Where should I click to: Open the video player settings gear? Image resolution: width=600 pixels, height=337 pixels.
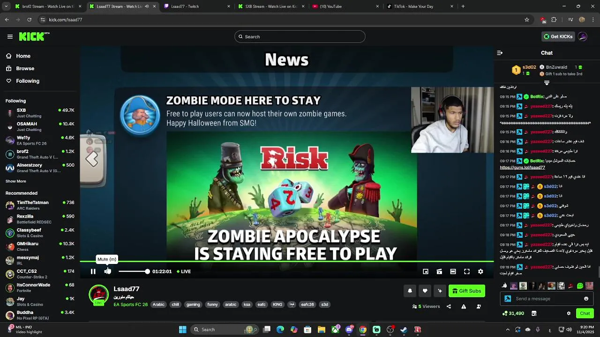[x=480, y=271]
